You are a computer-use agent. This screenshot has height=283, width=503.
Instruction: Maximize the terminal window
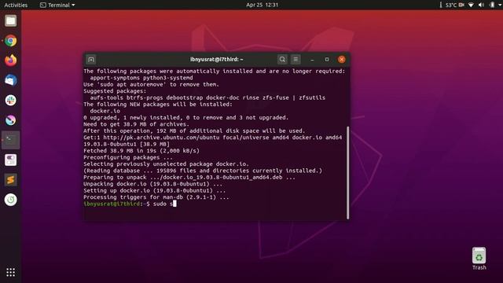pos(327,60)
